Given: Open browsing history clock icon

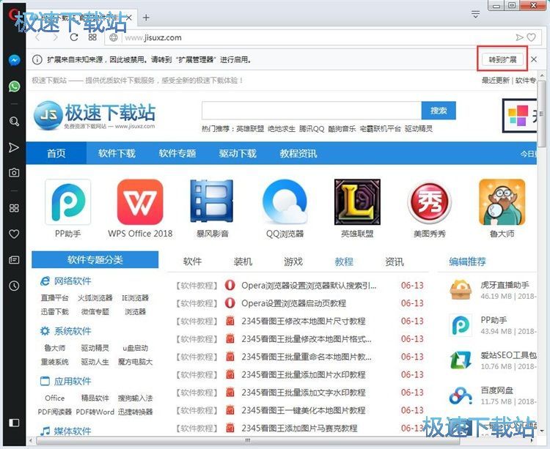Looking at the screenshot, I should pos(14,286).
